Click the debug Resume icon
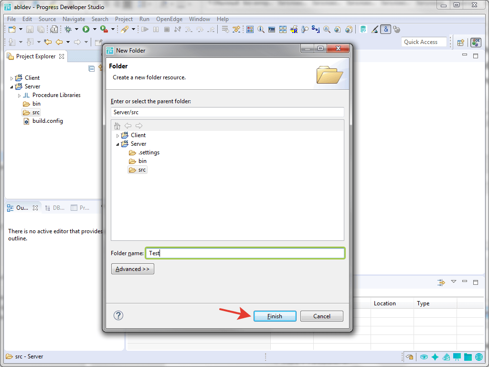 click(x=145, y=30)
